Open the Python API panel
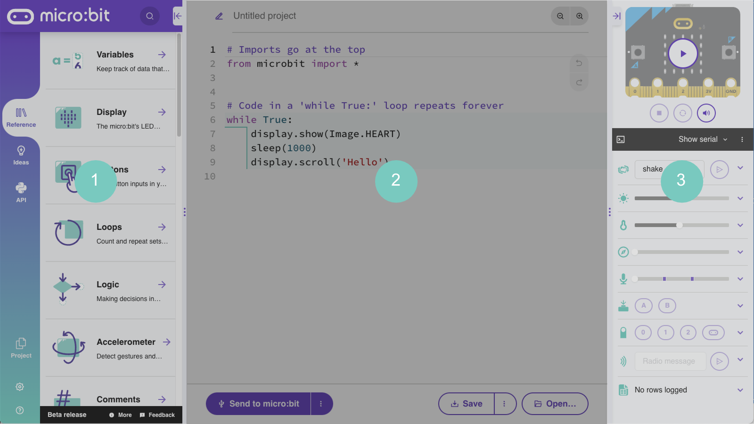Viewport: 754px width, 424px height. point(21,192)
